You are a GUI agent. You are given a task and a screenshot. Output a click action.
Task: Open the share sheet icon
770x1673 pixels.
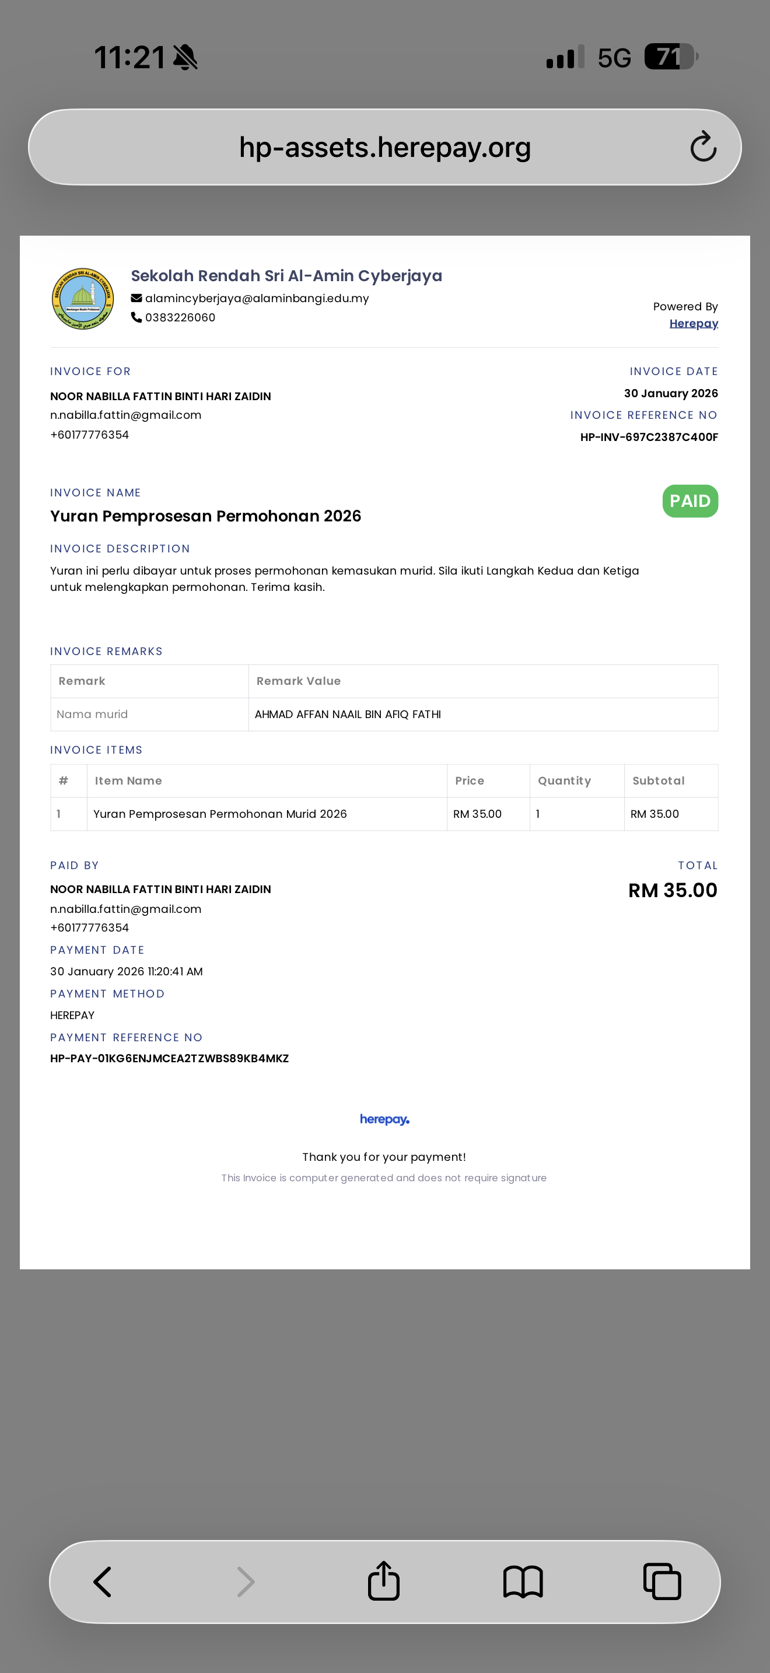point(384,1580)
